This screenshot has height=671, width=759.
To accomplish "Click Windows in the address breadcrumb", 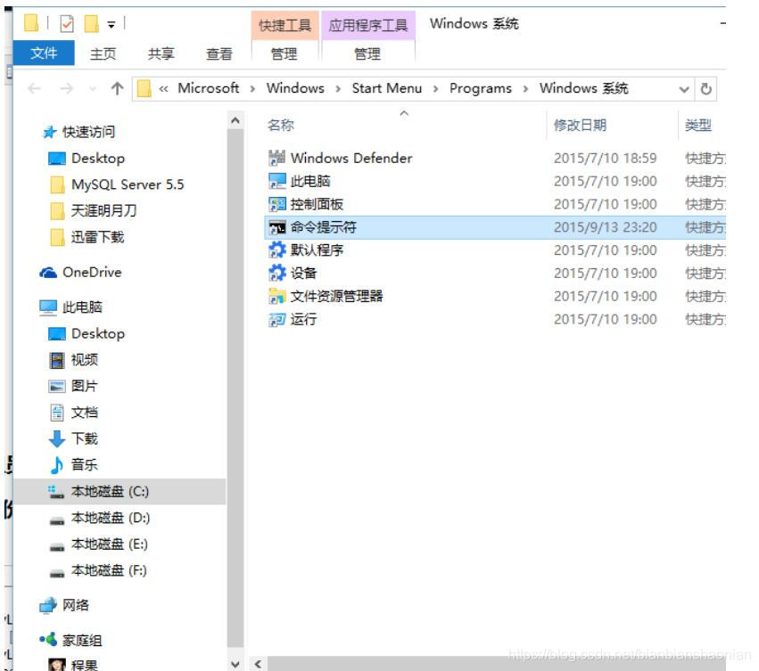I will 295,88.
